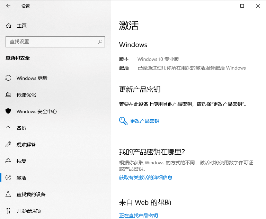Click the key icon beside 更改产品密钥
This screenshot has width=266, height=219.
[123, 121]
